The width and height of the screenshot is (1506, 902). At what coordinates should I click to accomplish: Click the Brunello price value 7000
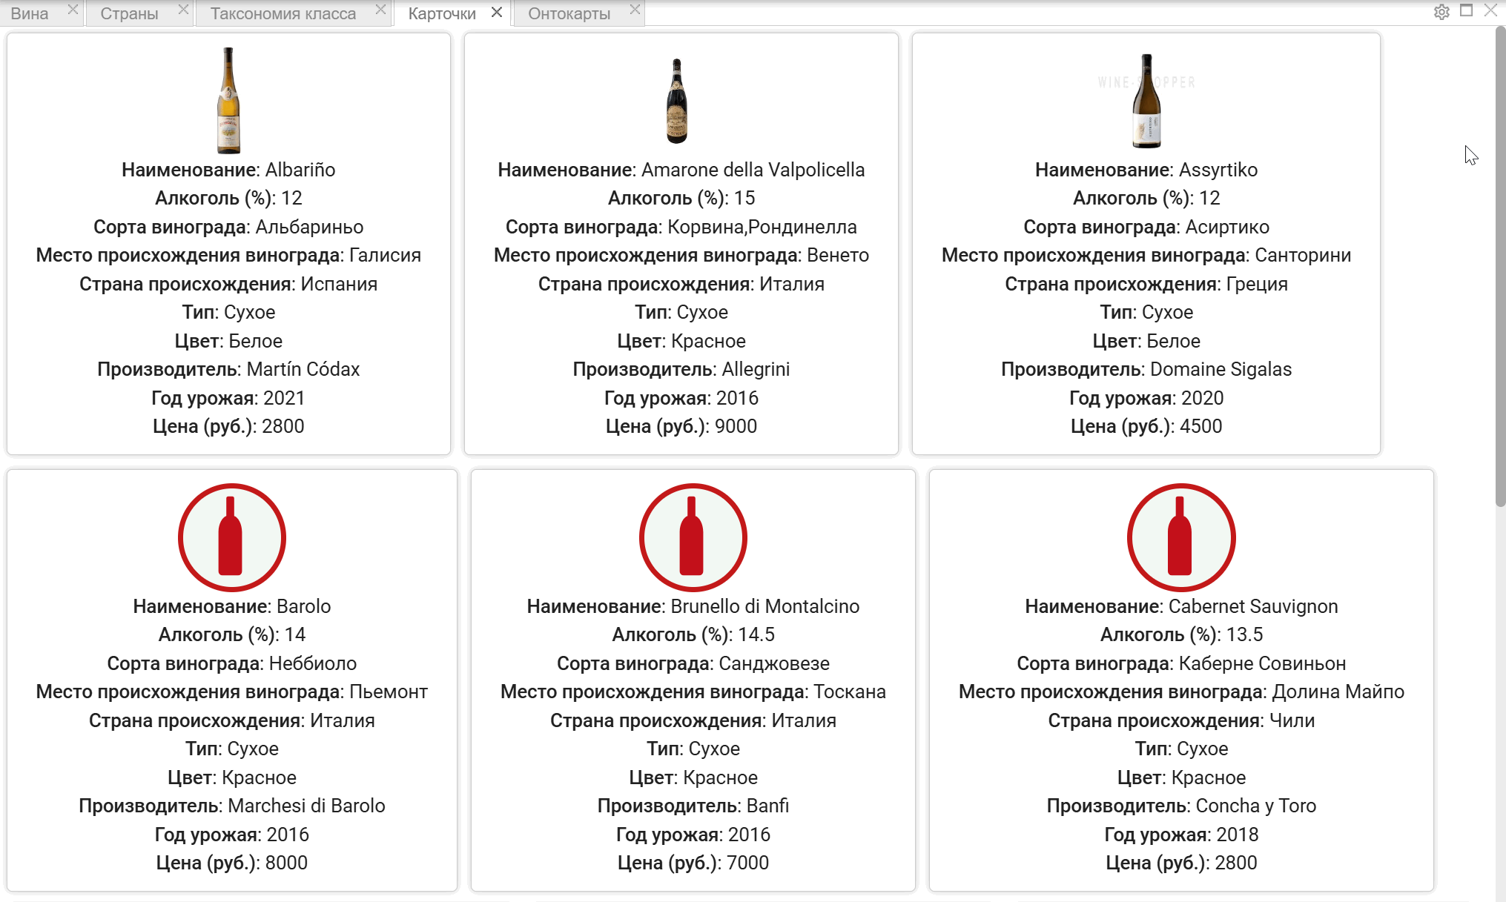pos(747,863)
